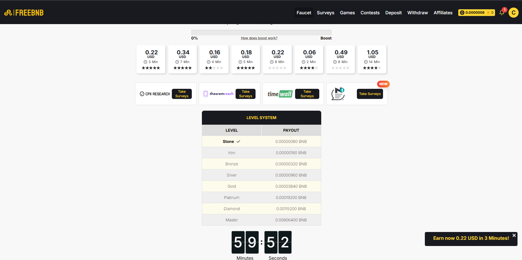
Task: Navigate to the Affiliates page
Action: click(443, 13)
